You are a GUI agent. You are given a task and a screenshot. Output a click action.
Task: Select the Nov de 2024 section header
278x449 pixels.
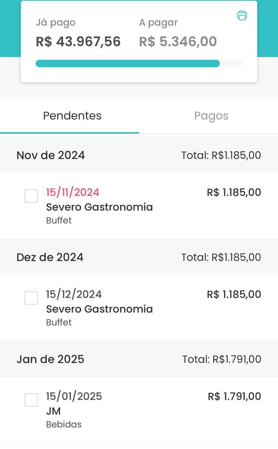[x=51, y=155]
